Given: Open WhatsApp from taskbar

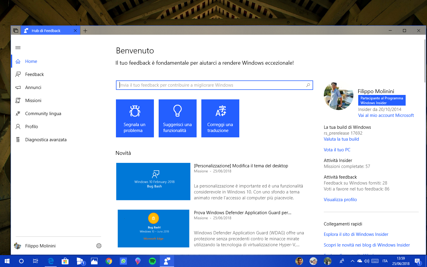Looking at the screenshot, I should [123, 261].
